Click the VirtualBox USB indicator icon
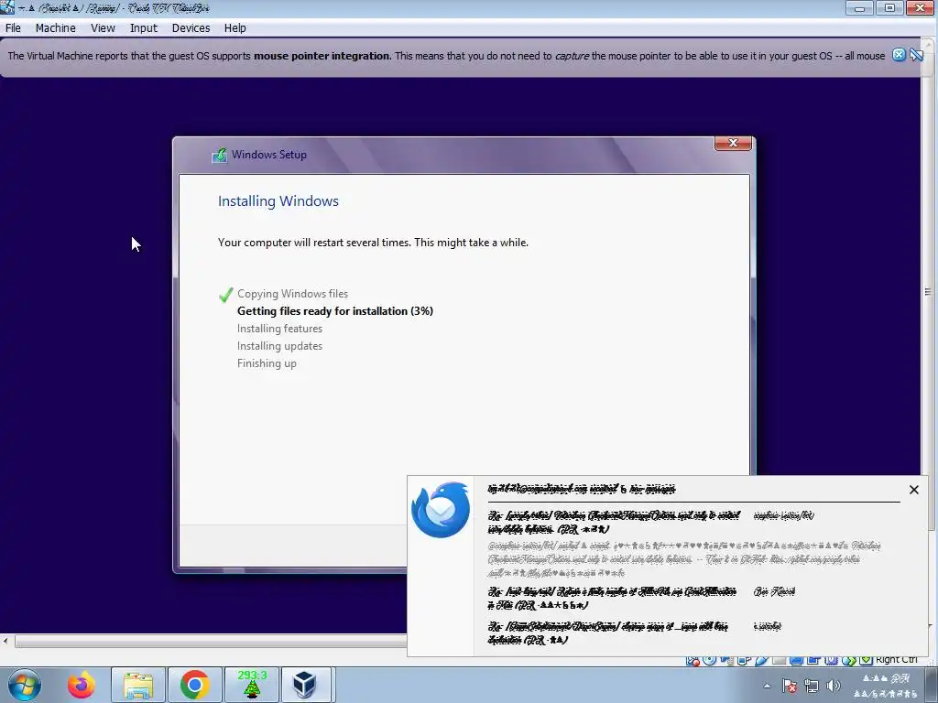Screen dimensions: 938x703 click(x=761, y=660)
